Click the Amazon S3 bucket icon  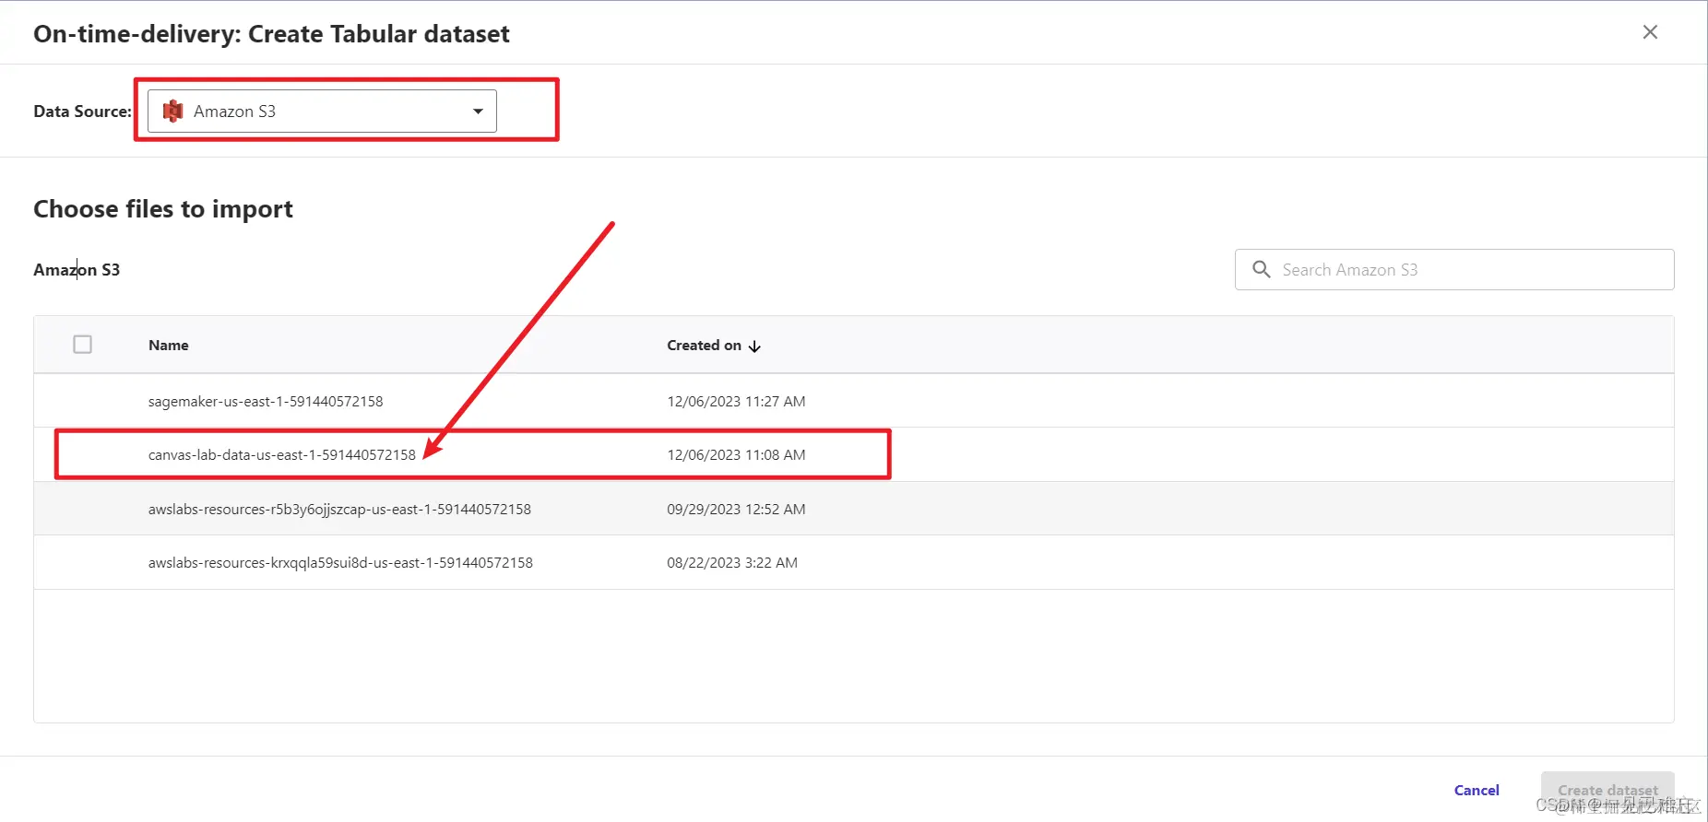(172, 112)
